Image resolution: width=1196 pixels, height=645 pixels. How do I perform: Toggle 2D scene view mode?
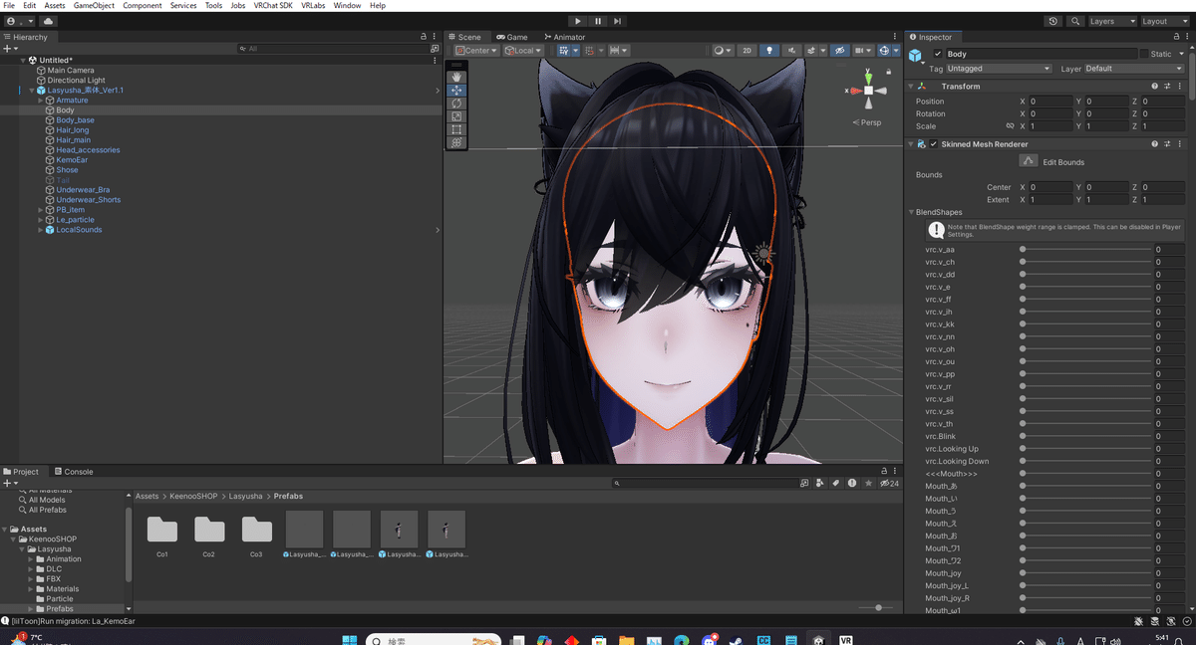(747, 51)
